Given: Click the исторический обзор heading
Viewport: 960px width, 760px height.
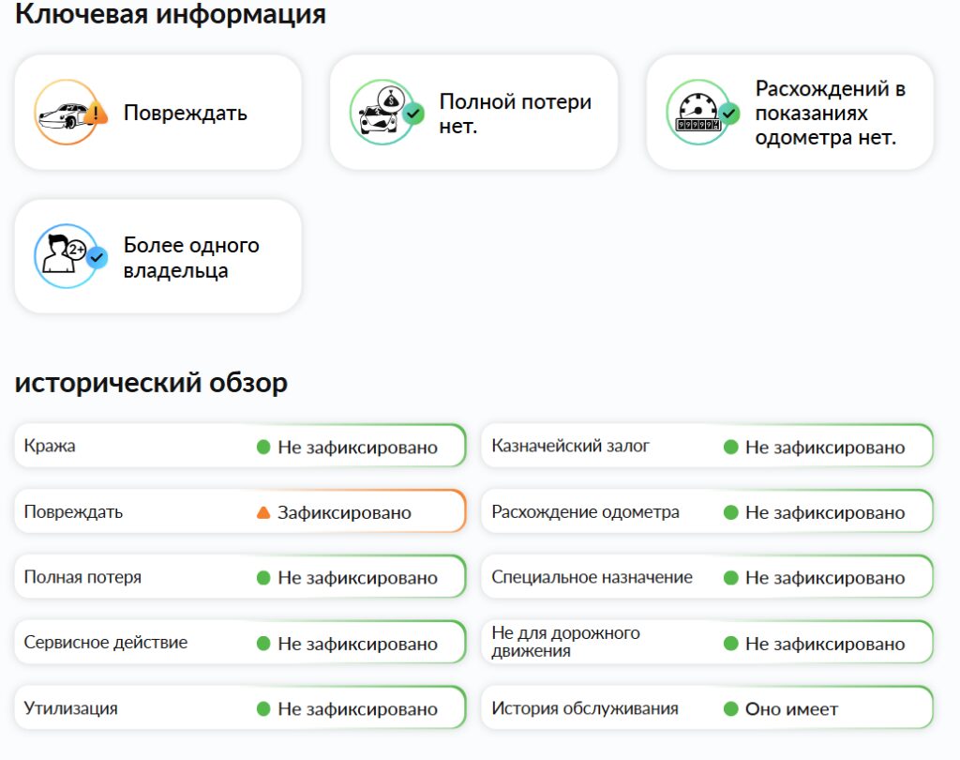Looking at the screenshot, I should click(151, 383).
